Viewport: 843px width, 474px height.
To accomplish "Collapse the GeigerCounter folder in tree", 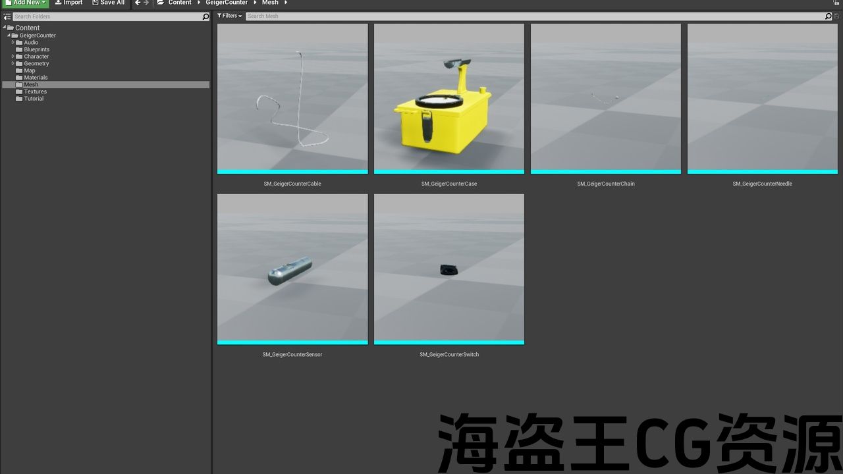I will click(9, 36).
